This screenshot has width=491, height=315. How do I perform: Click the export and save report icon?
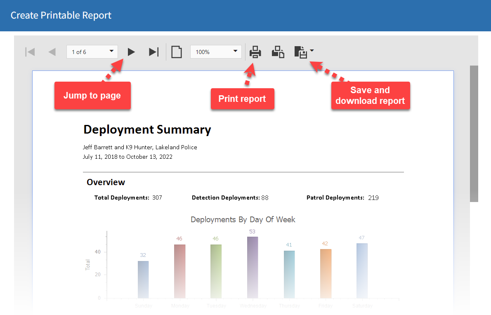click(x=301, y=52)
